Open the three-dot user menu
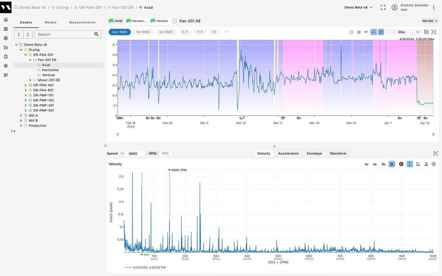Screen dimensions: 442x276 pos(434,7)
